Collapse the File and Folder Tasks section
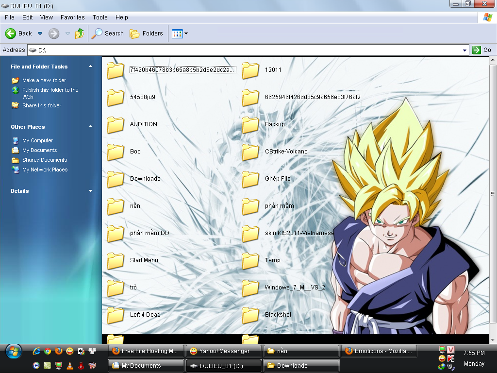Viewport: 497px width, 373px height. pyautogui.click(x=90, y=67)
